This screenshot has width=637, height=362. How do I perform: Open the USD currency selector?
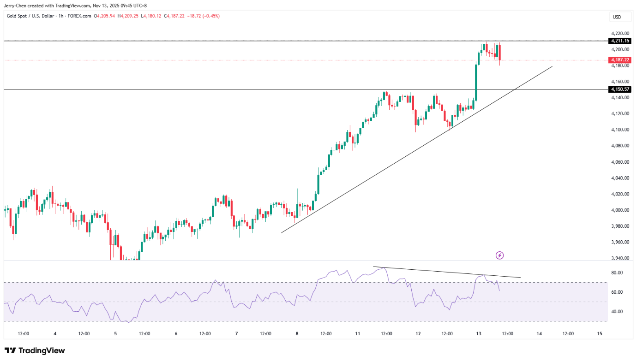617,17
